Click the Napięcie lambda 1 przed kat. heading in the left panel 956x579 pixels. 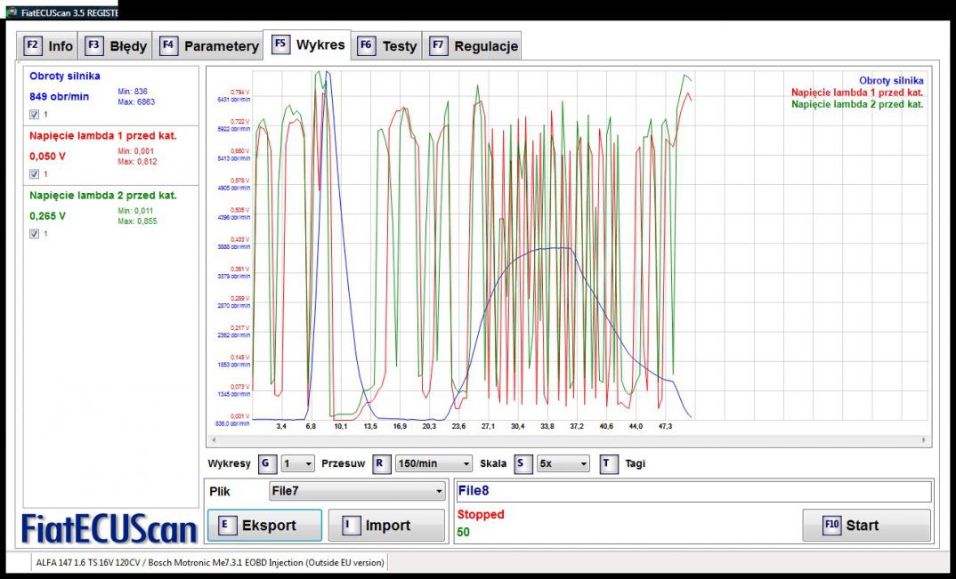[x=103, y=136]
